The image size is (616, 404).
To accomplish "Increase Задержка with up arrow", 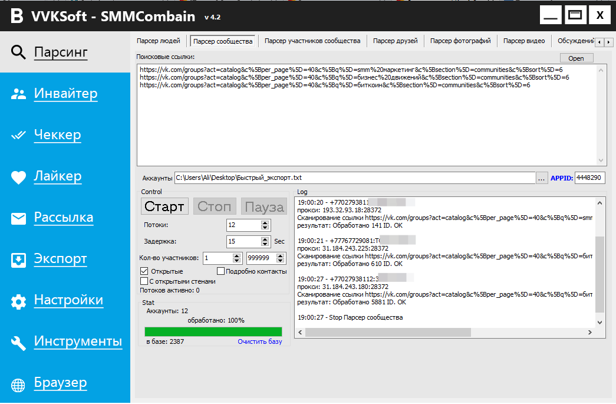I will pyautogui.click(x=265, y=239).
